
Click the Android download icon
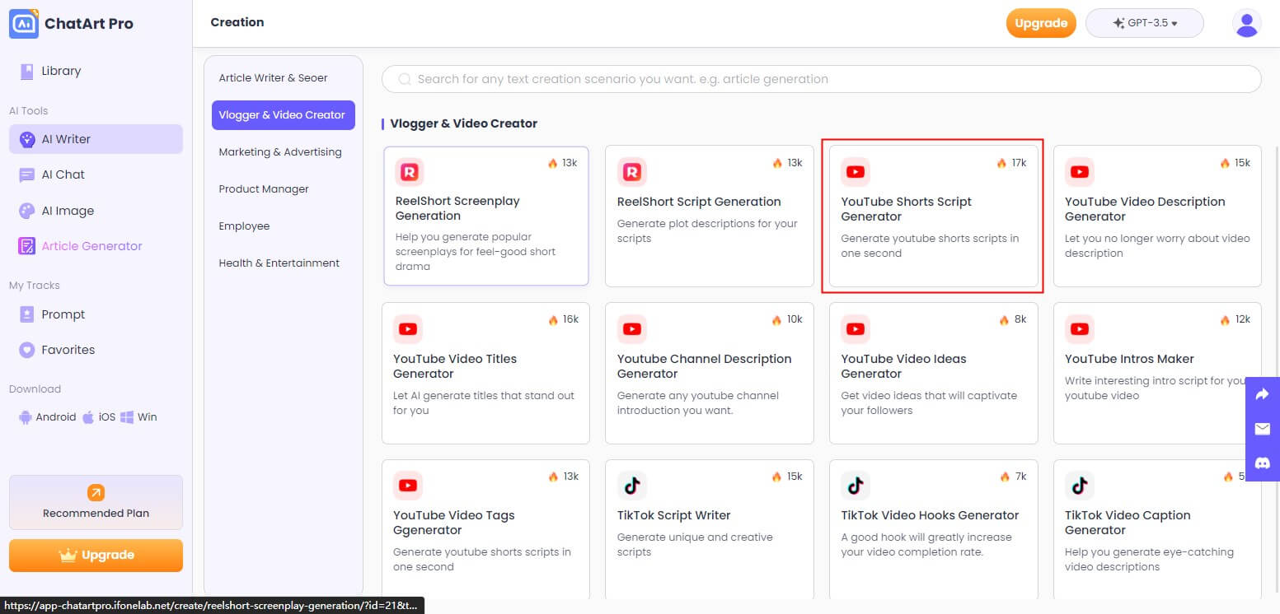[26, 417]
